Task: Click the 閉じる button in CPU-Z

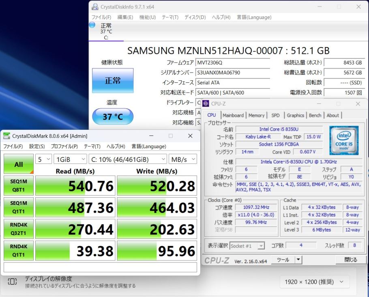Action: click(x=350, y=260)
